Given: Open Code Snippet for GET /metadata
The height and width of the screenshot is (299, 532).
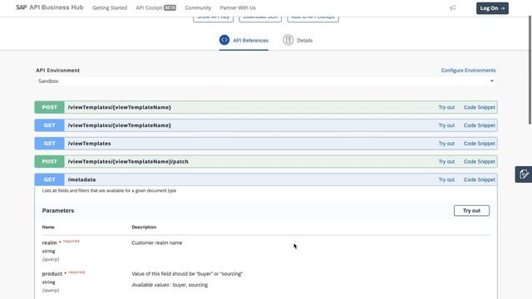Looking at the screenshot, I should click(x=480, y=179).
